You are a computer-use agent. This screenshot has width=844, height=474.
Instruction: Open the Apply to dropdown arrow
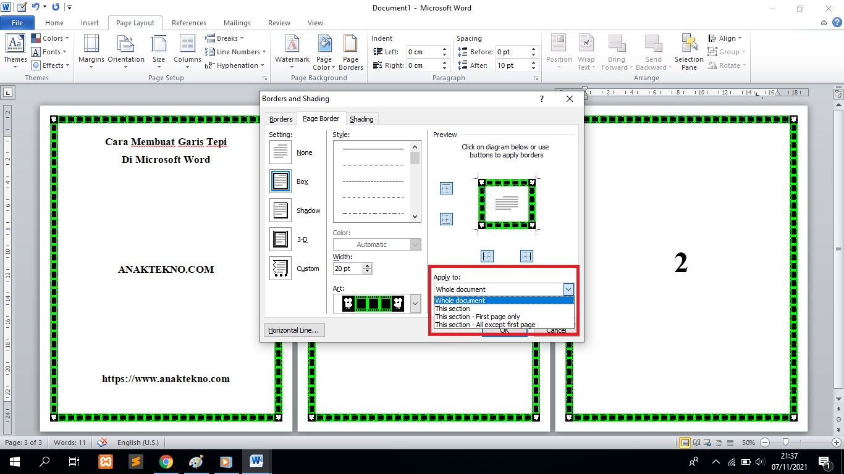[x=568, y=289]
